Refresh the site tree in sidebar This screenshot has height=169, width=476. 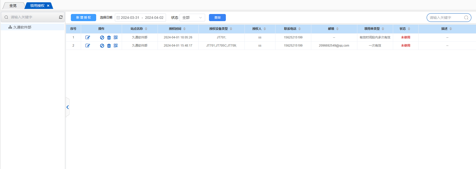[61, 17]
